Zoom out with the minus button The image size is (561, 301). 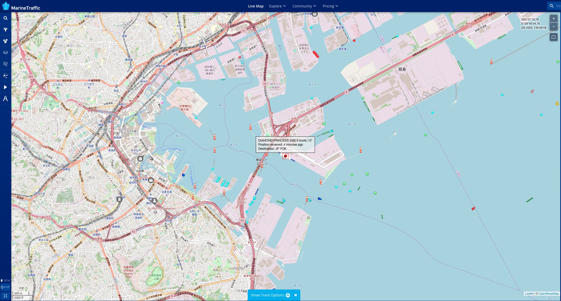[x=554, y=26]
